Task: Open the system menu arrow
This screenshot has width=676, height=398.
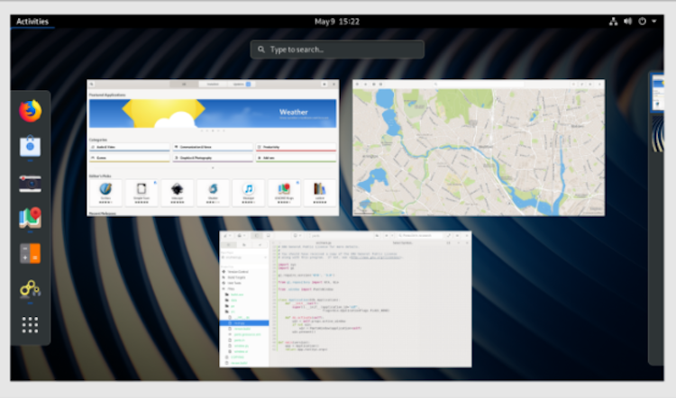Action: pyautogui.click(x=654, y=21)
